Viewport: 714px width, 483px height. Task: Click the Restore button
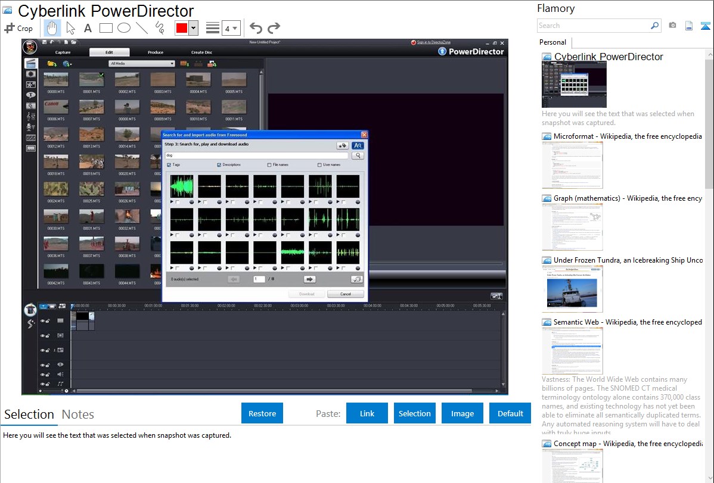[262, 413]
